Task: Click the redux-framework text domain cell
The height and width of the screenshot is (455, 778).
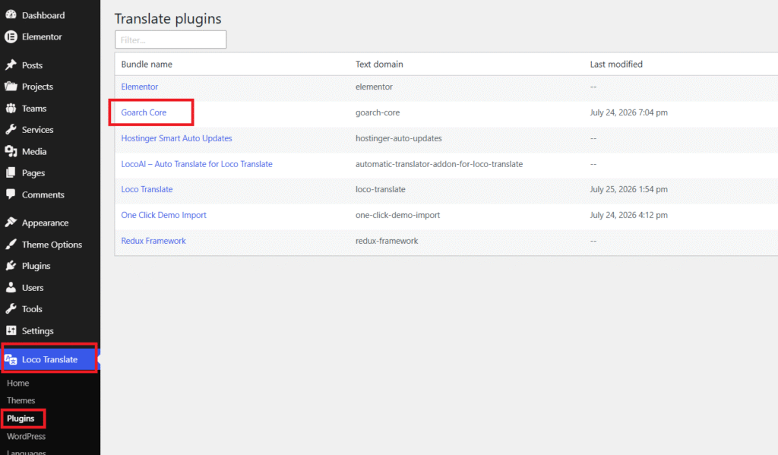Action: (387, 241)
